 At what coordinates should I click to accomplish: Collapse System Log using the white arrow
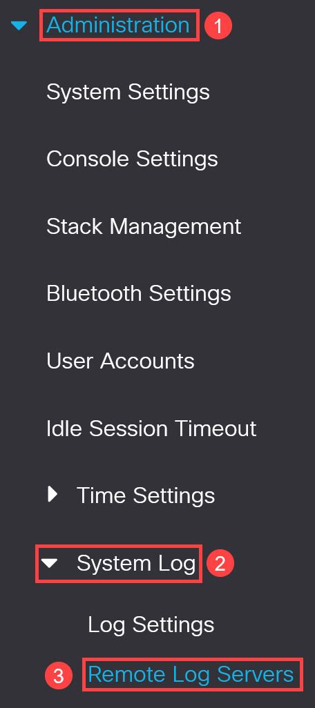click(50, 563)
